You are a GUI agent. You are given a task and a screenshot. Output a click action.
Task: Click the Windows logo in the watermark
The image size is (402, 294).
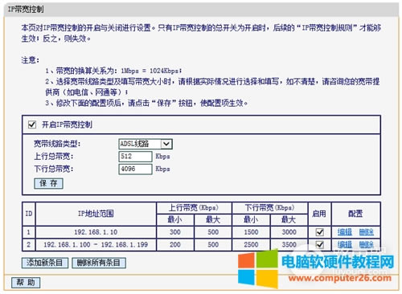(258, 269)
